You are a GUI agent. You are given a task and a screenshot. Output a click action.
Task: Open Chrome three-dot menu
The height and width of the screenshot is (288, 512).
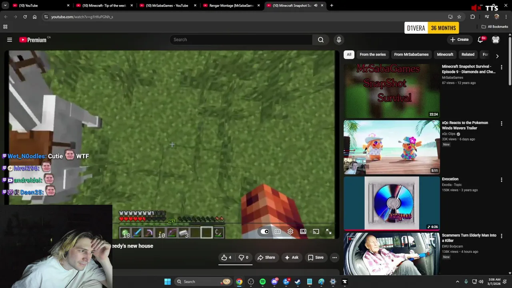point(506,17)
